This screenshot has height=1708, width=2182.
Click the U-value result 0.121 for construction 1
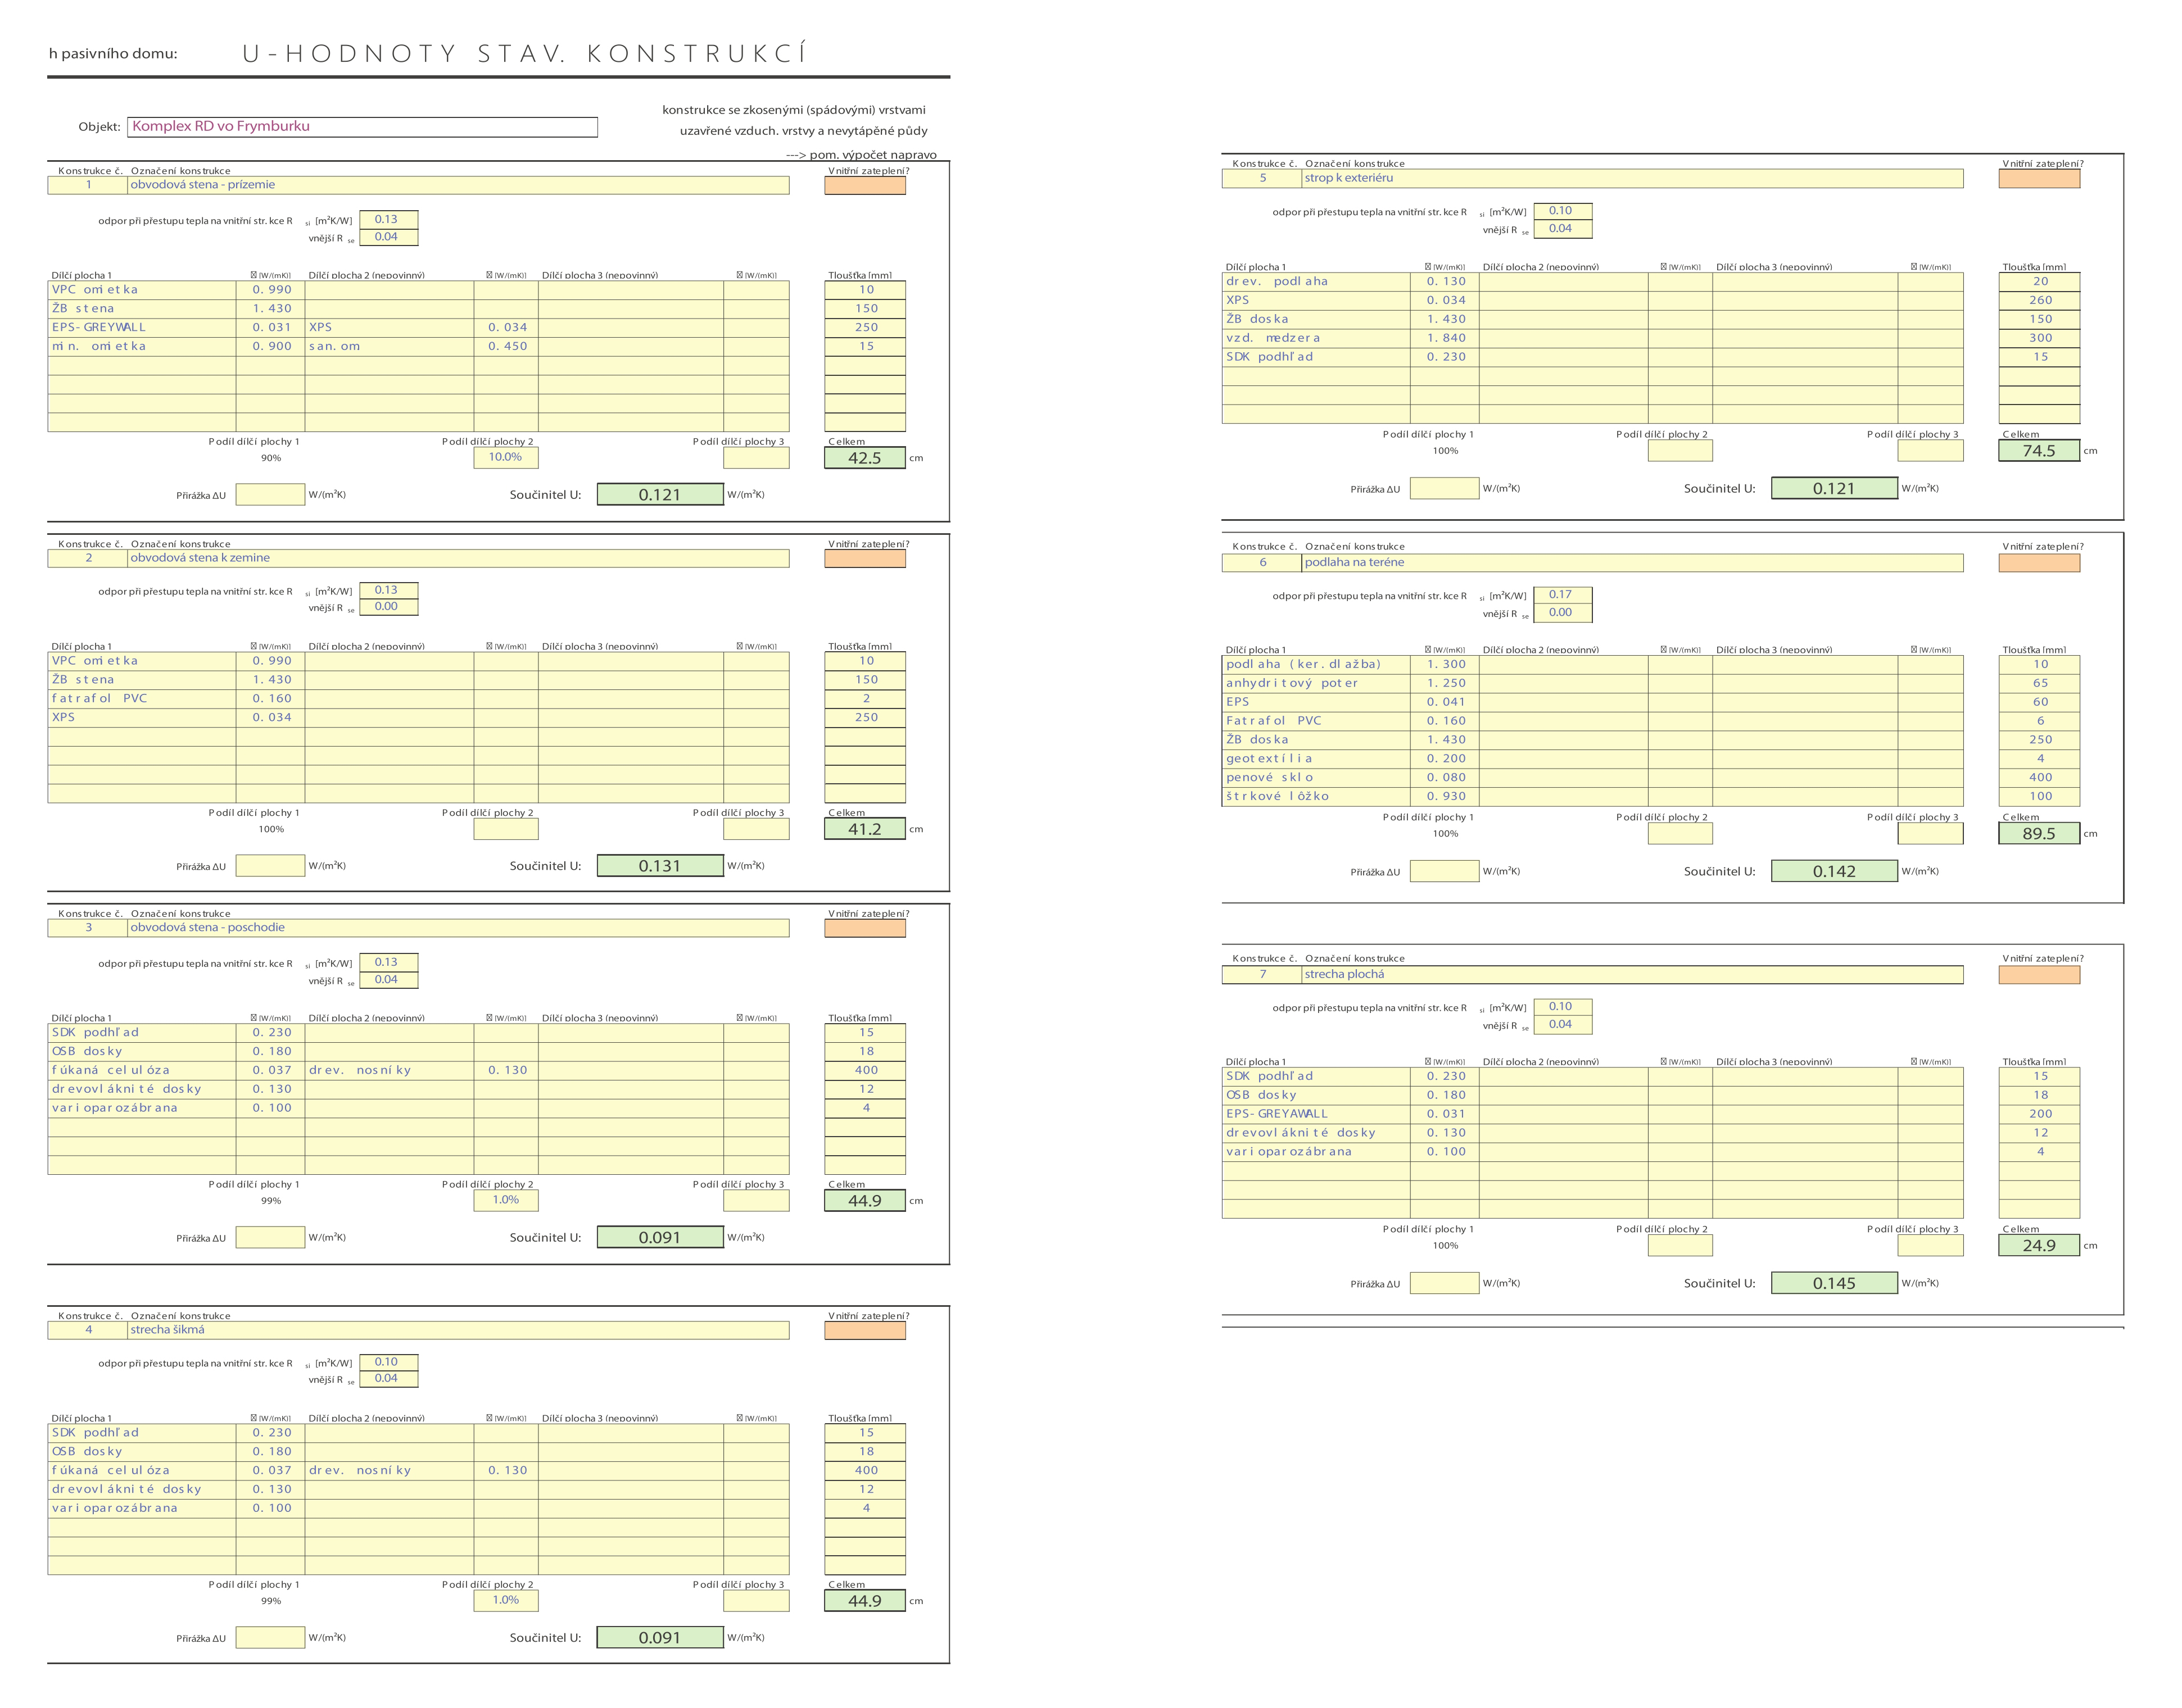point(659,494)
